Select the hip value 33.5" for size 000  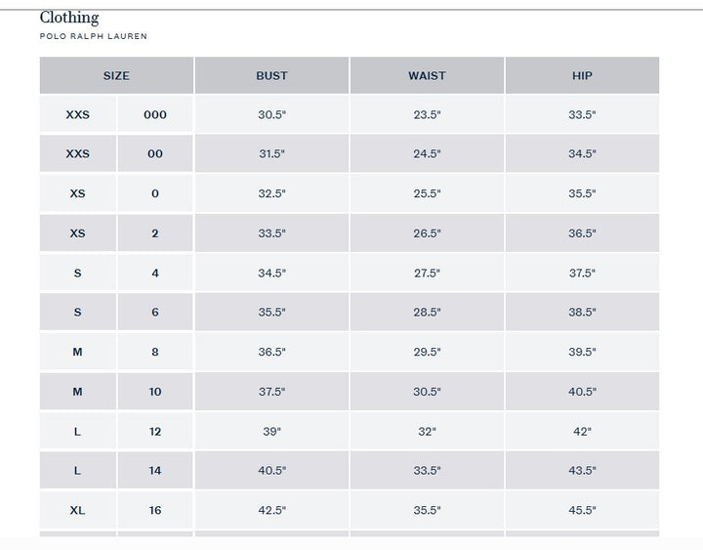click(x=582, y=114)
